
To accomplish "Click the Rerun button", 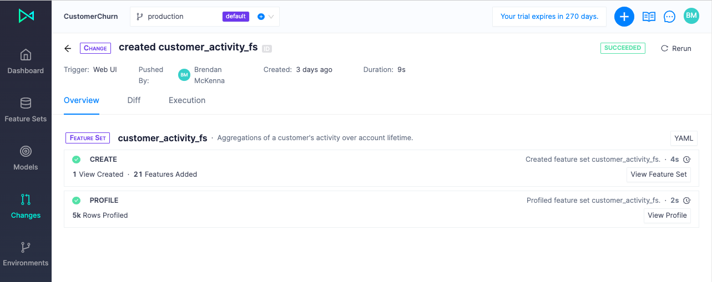I will (676, 49).
